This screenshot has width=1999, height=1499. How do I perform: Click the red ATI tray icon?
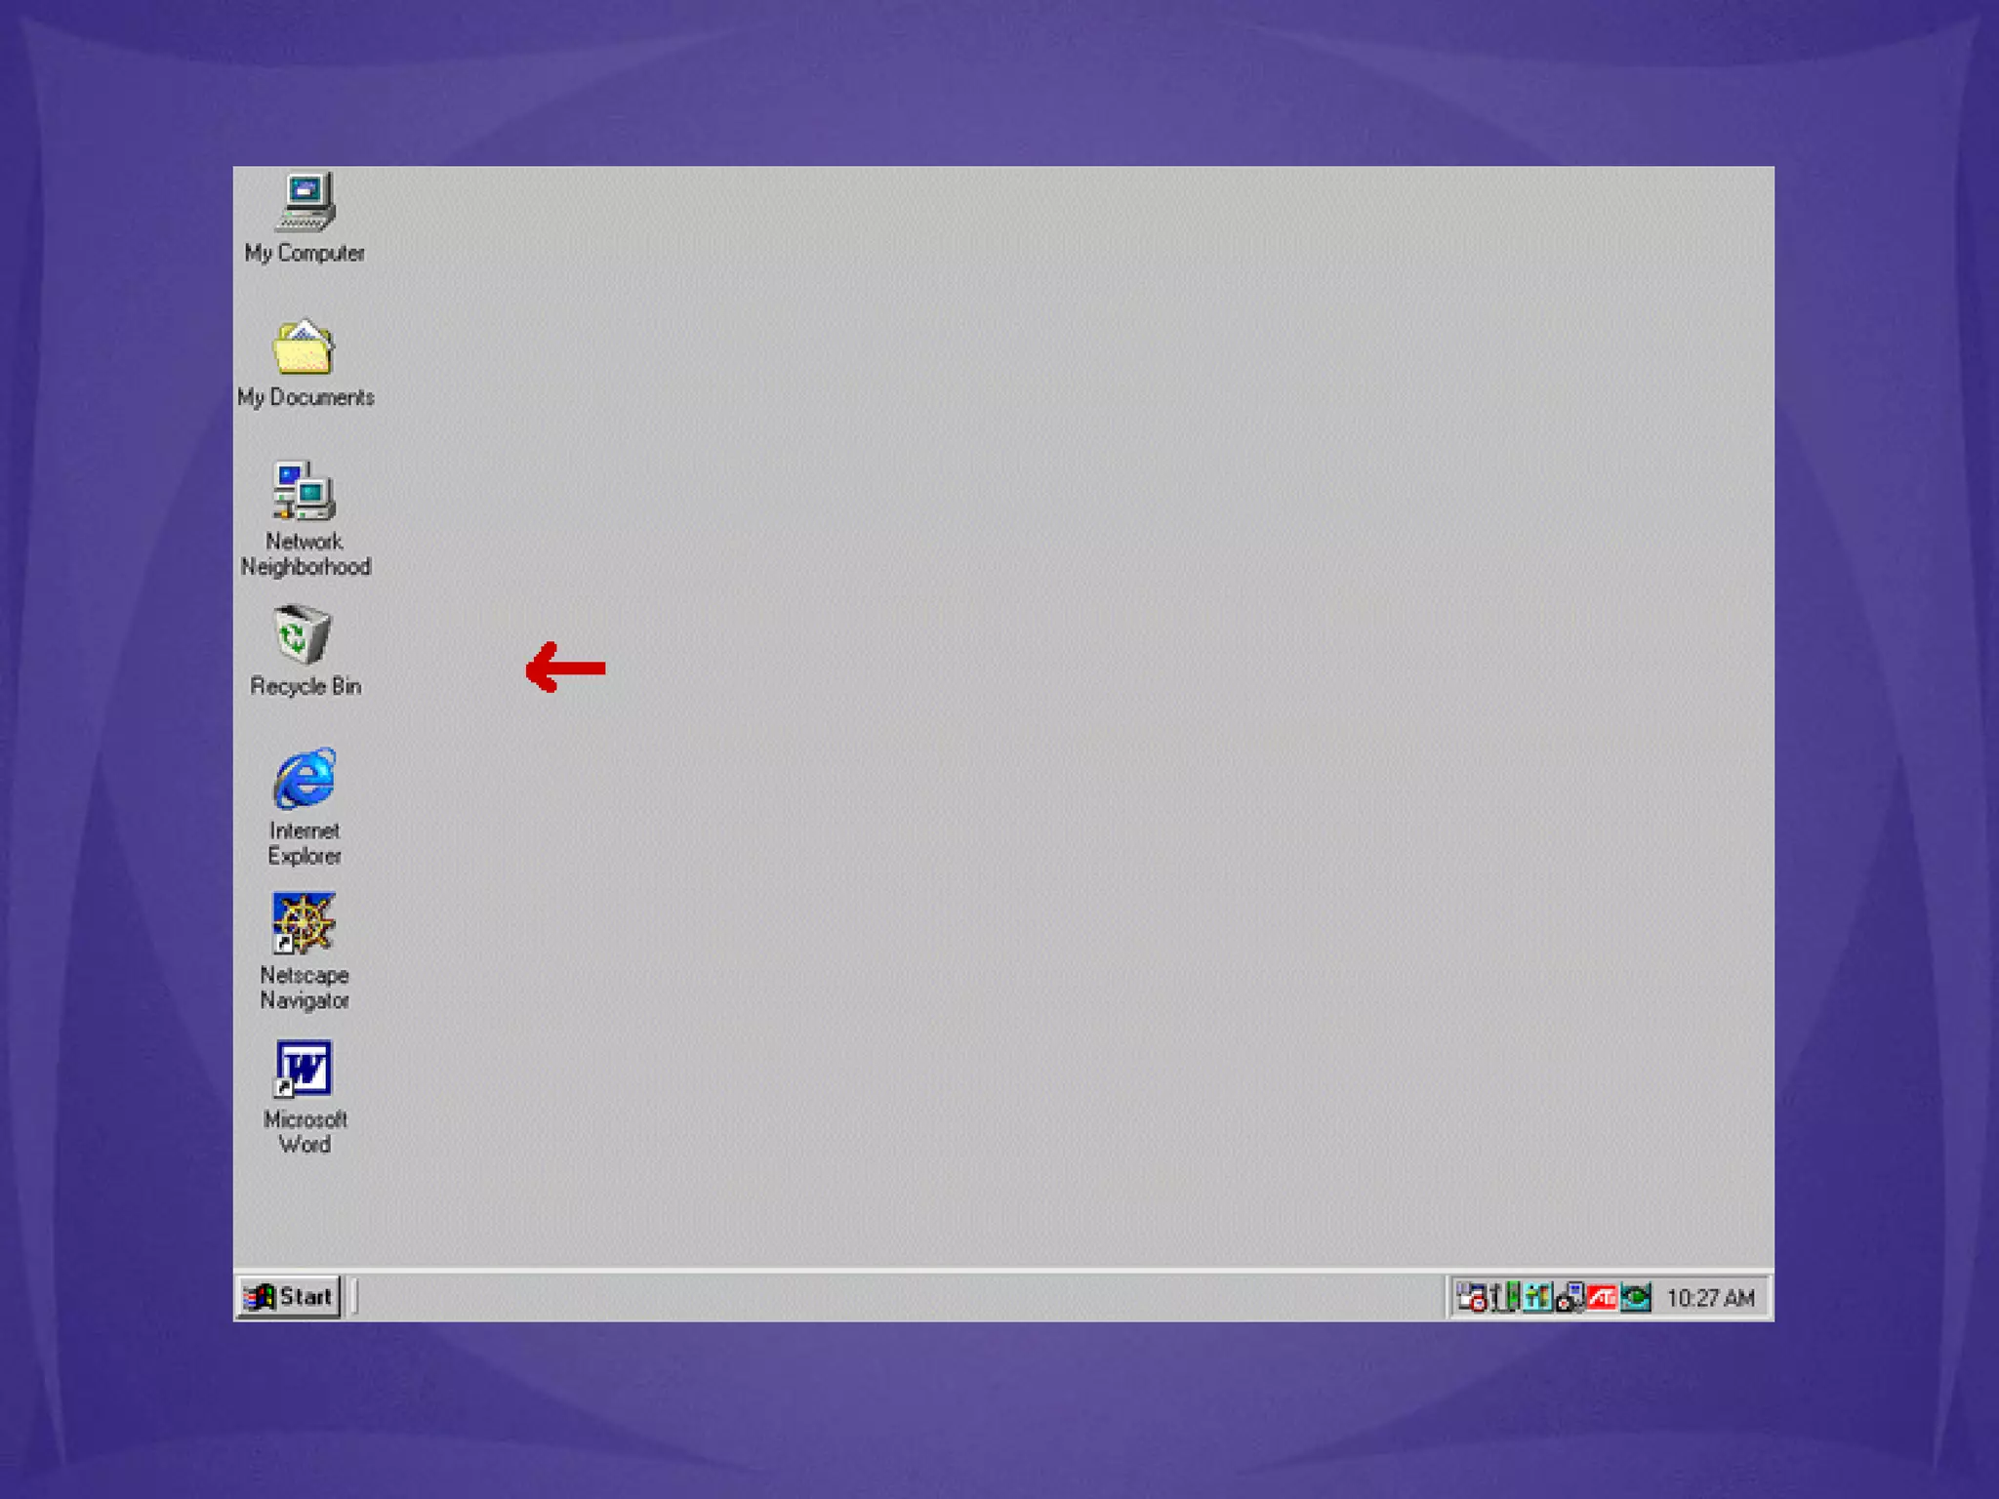(x=1602, y=1297)
